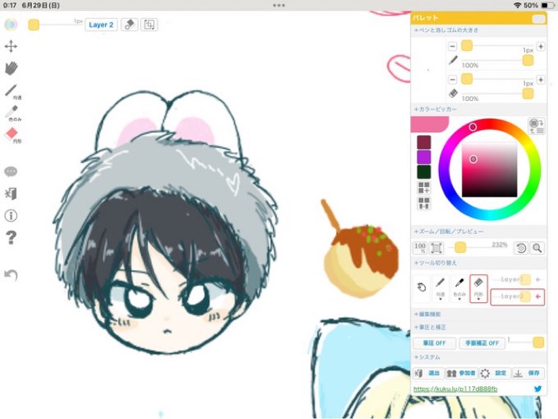Viewport: 558px width, 419px height.
Task: Click the dark green color swatch
Action: [424, 172]
